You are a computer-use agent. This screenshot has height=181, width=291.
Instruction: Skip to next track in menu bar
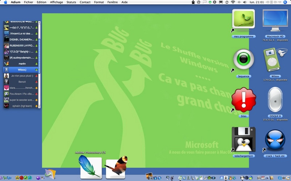pyautogui.click(x=275, y=2)
